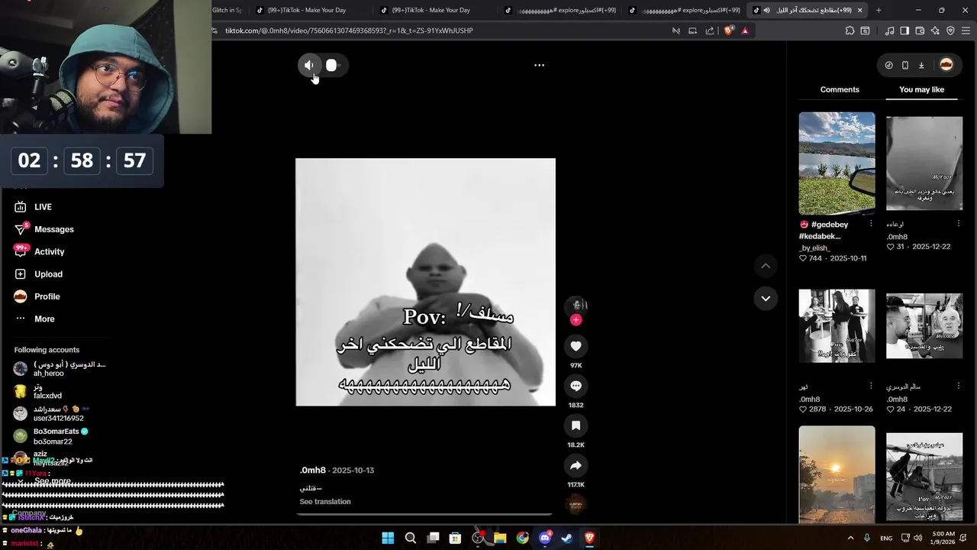Open the Brave main hamburger menu
This screenshot has width=977, height=550.
[x=966, y=31]
